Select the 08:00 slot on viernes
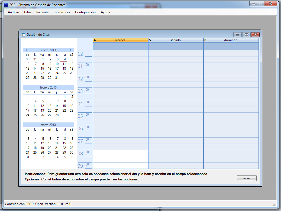Viewport: 281px width, 211px height. [x=120, y=153]
